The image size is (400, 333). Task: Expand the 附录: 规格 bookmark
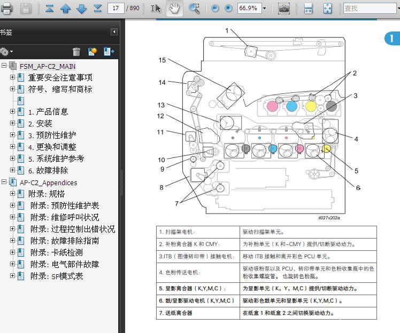point(13,194)
